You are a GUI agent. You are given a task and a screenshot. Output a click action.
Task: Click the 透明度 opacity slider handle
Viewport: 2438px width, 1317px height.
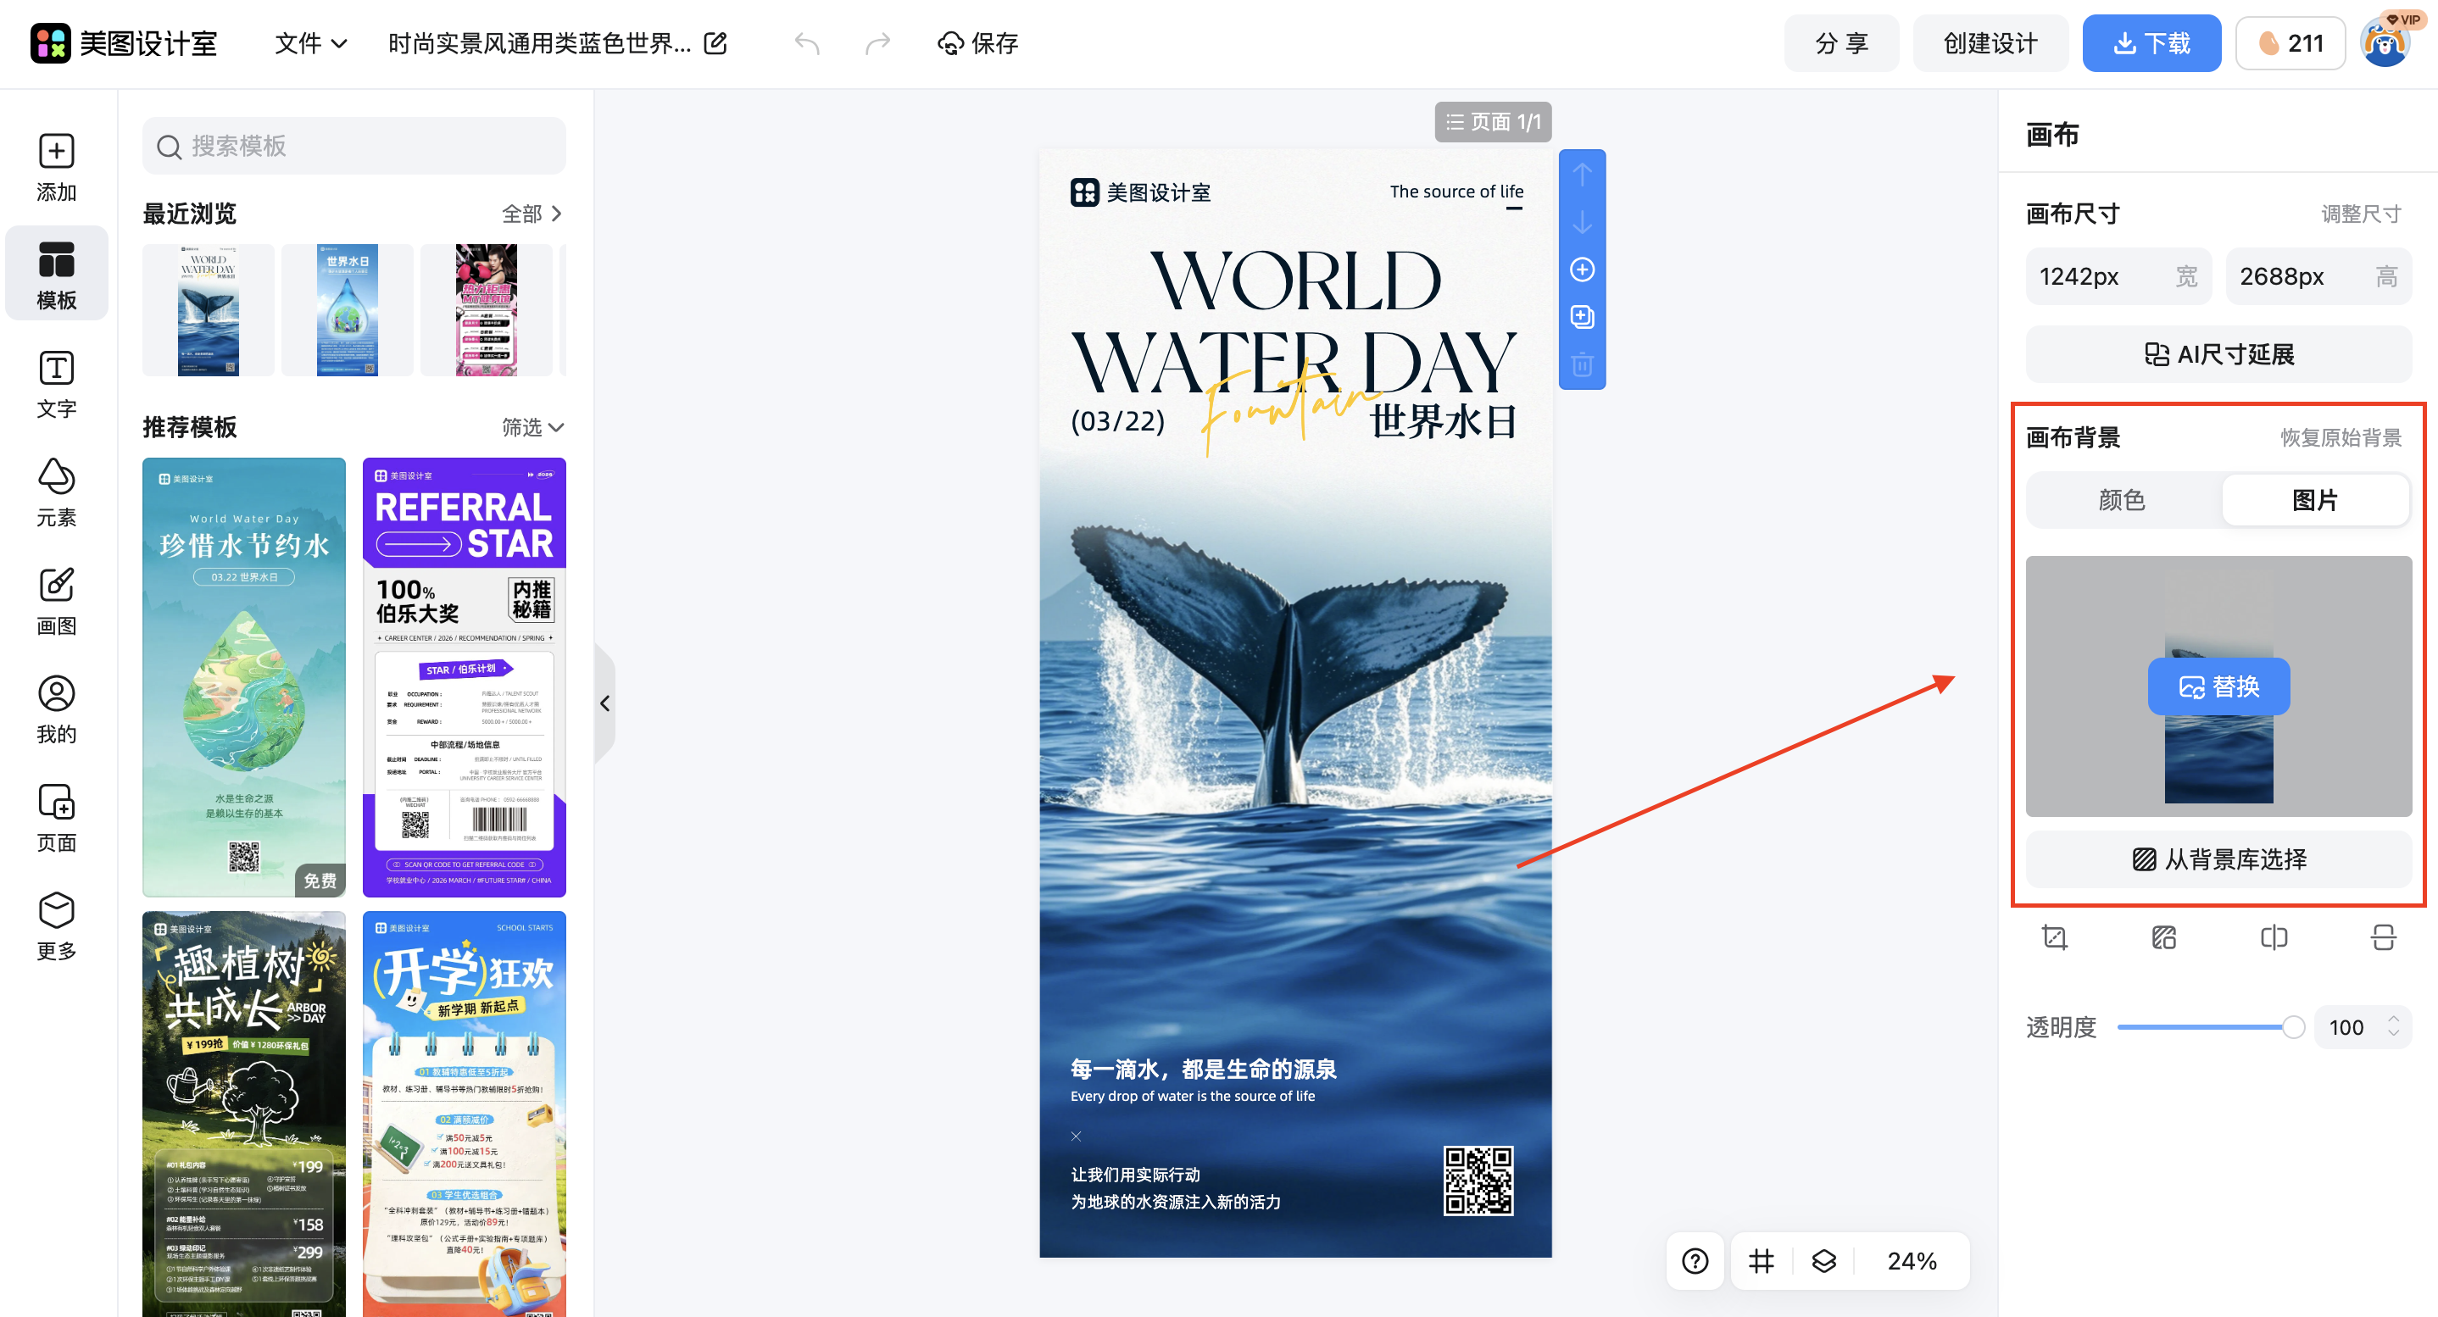tap(2293, 1026)
